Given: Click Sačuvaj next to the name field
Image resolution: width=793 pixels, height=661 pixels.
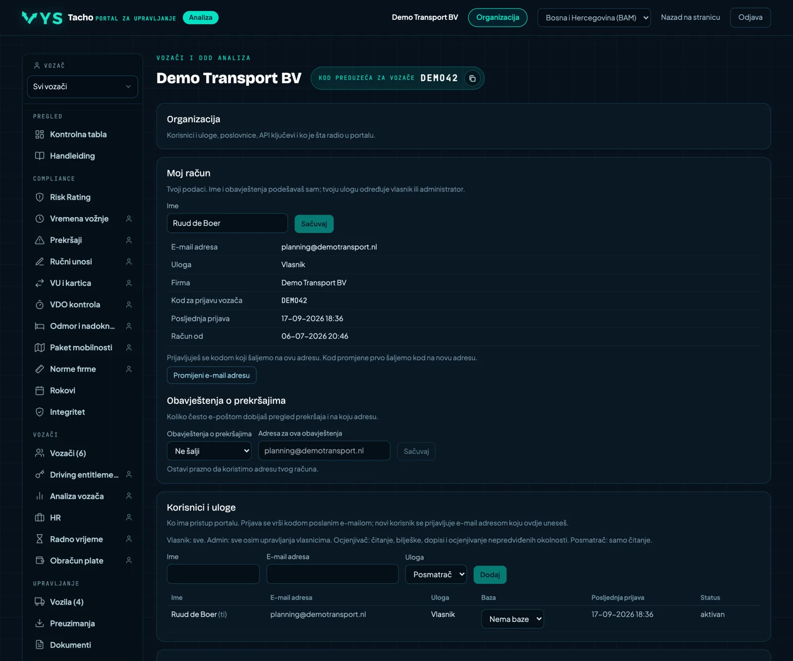Looking at the screenshot, I should [314, 224].
